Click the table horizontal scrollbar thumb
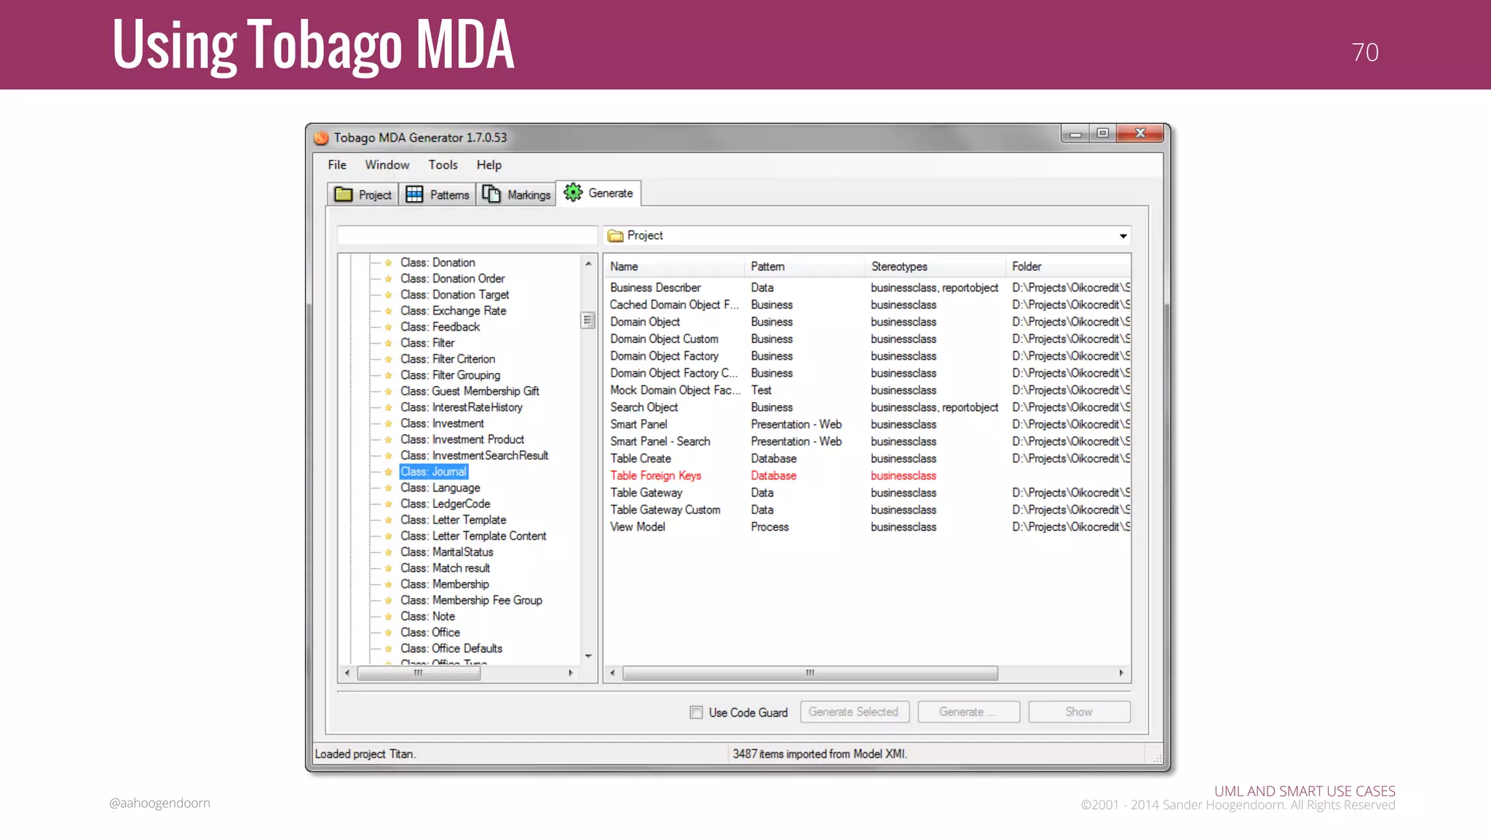The width and height of the screenshot is (1491, 839). (x=810, y=674)
